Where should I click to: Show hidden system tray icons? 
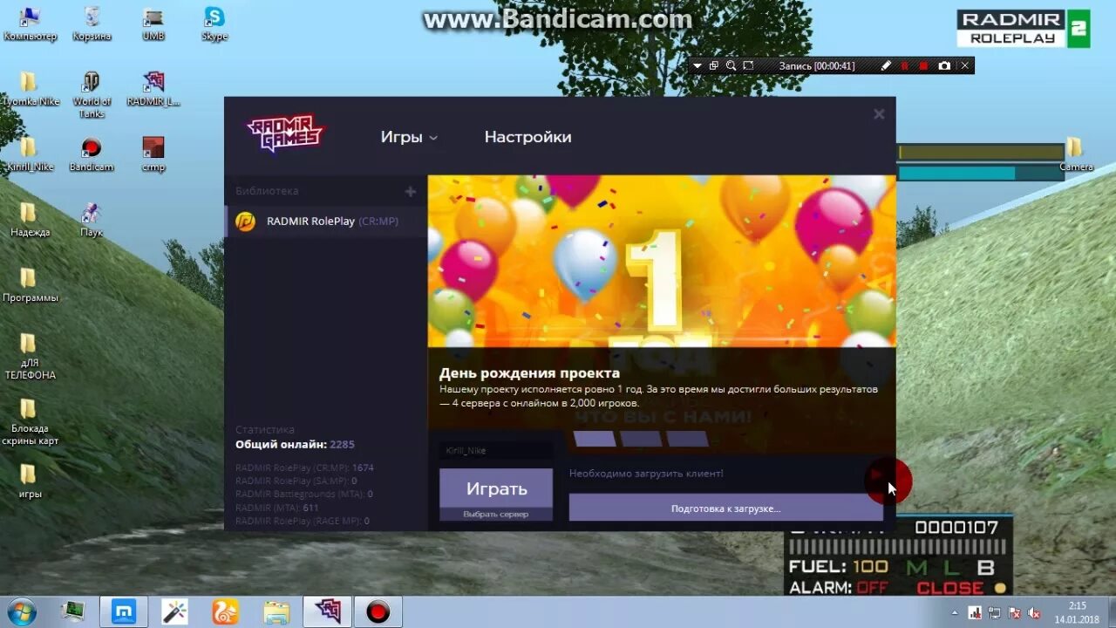[x=956, y=612]
